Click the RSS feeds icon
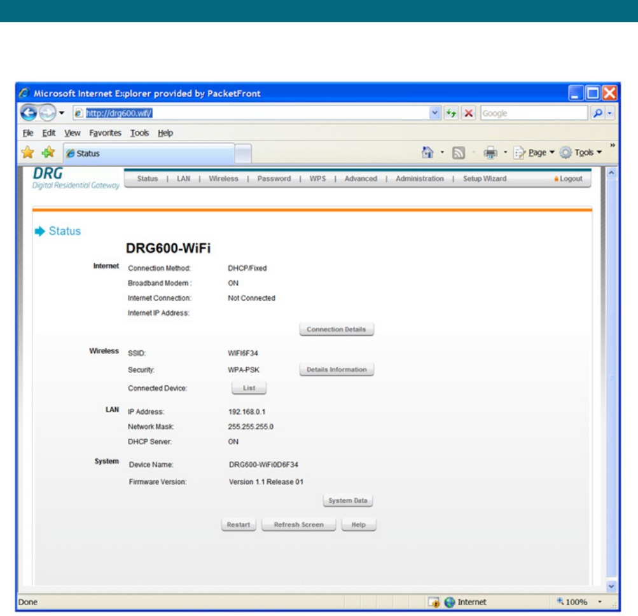This screenshot has height=616, width=638. [459, 153]
